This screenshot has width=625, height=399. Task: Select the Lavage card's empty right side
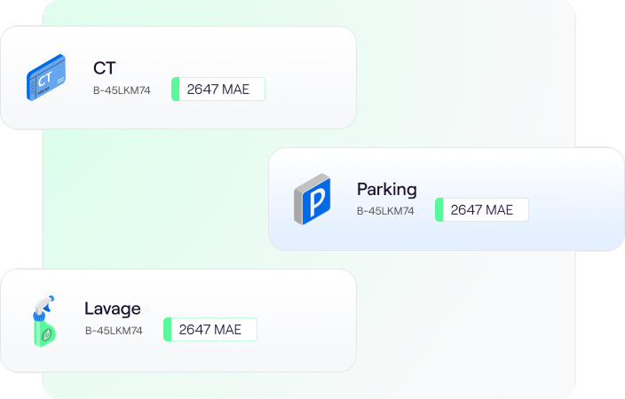coord(306,320)
